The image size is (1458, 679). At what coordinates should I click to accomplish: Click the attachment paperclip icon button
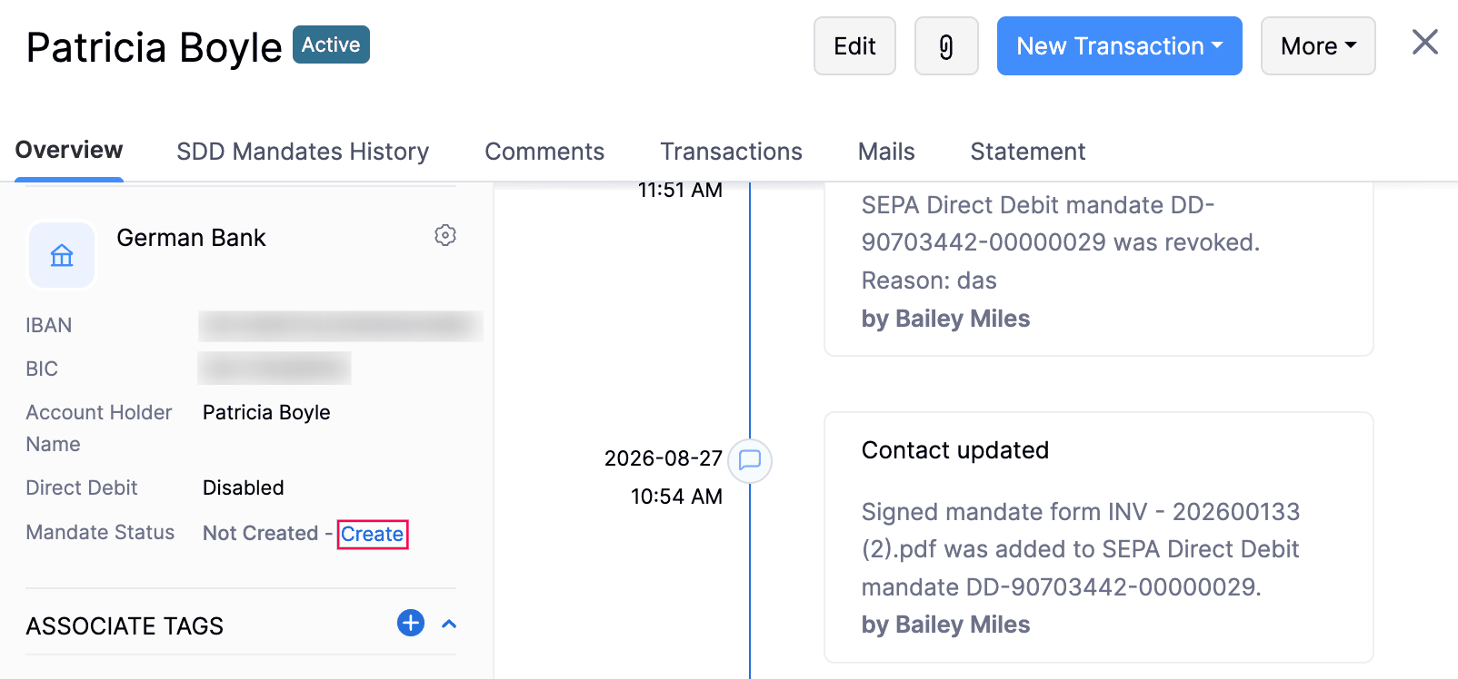tap(946, 46)
